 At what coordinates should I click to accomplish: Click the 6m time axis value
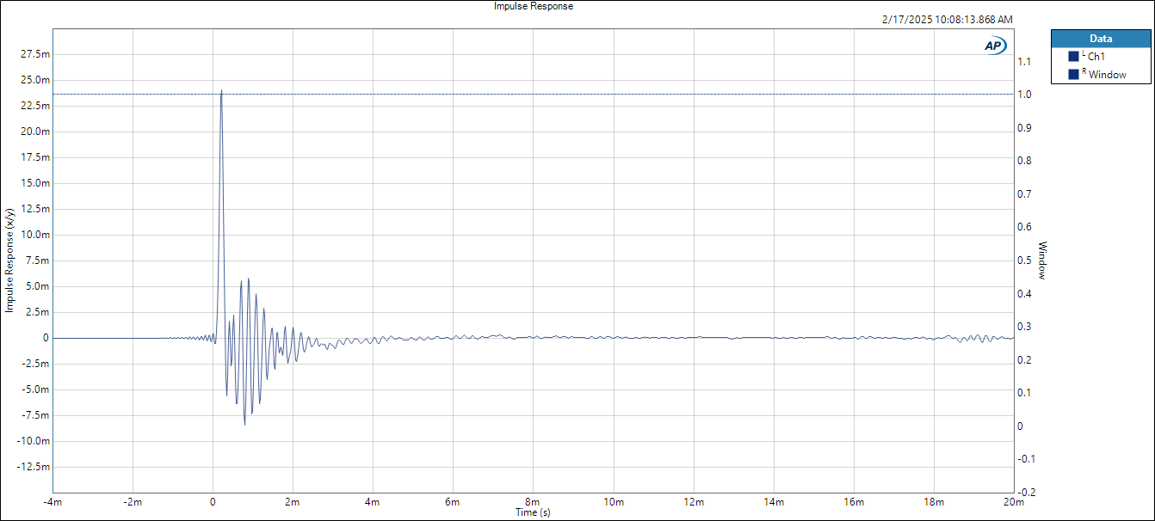point(453,502)
